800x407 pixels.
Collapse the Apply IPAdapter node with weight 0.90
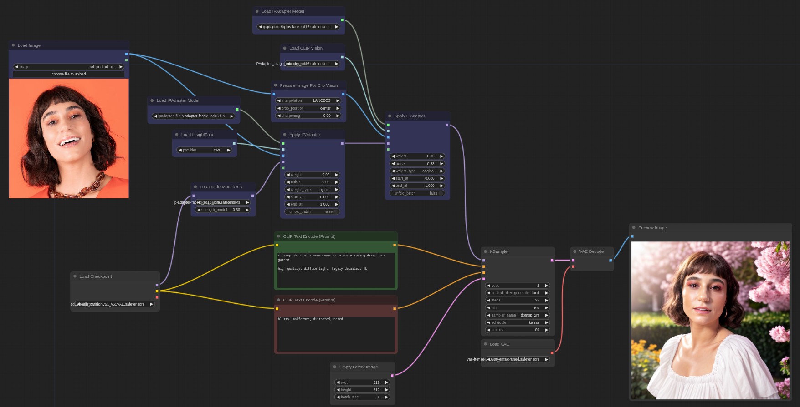[285, 135]
